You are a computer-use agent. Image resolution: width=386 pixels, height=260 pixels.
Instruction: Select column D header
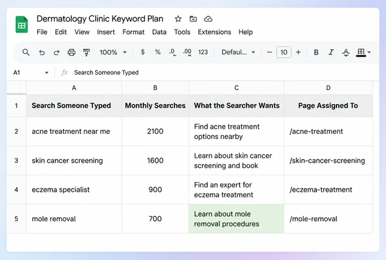(328, 88)
